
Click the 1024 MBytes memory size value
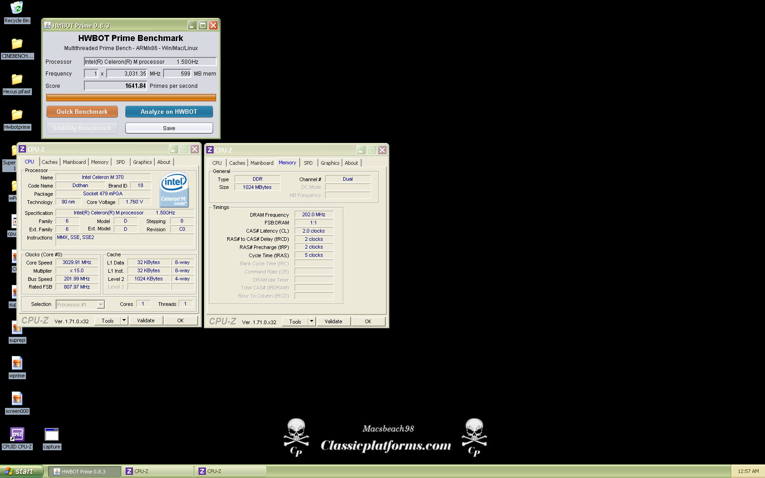pyautogui.click(x=257, y=187)
